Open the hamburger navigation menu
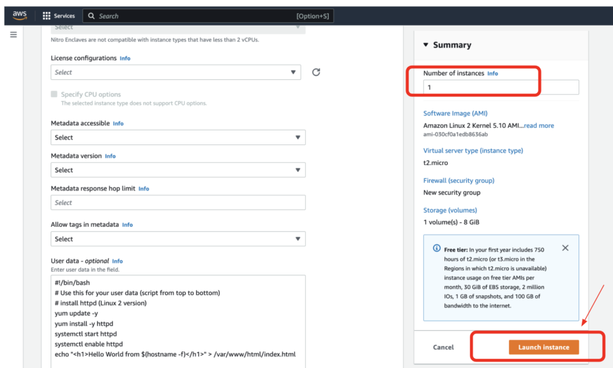This screenshot has width=613, height=368. 13,34
